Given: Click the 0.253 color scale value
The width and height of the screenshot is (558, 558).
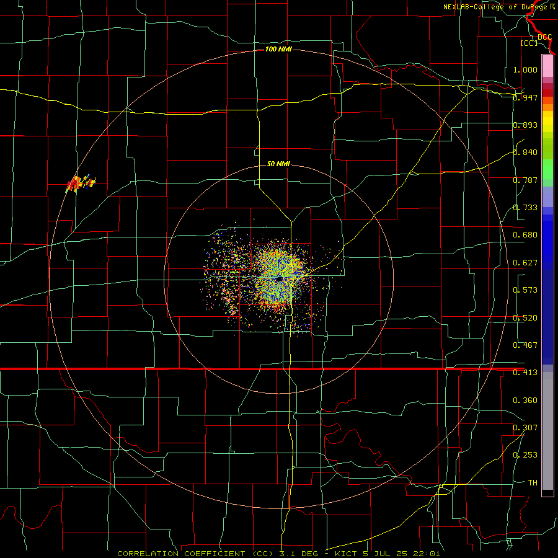Looking at the screenshot, I should coord(525,455).
